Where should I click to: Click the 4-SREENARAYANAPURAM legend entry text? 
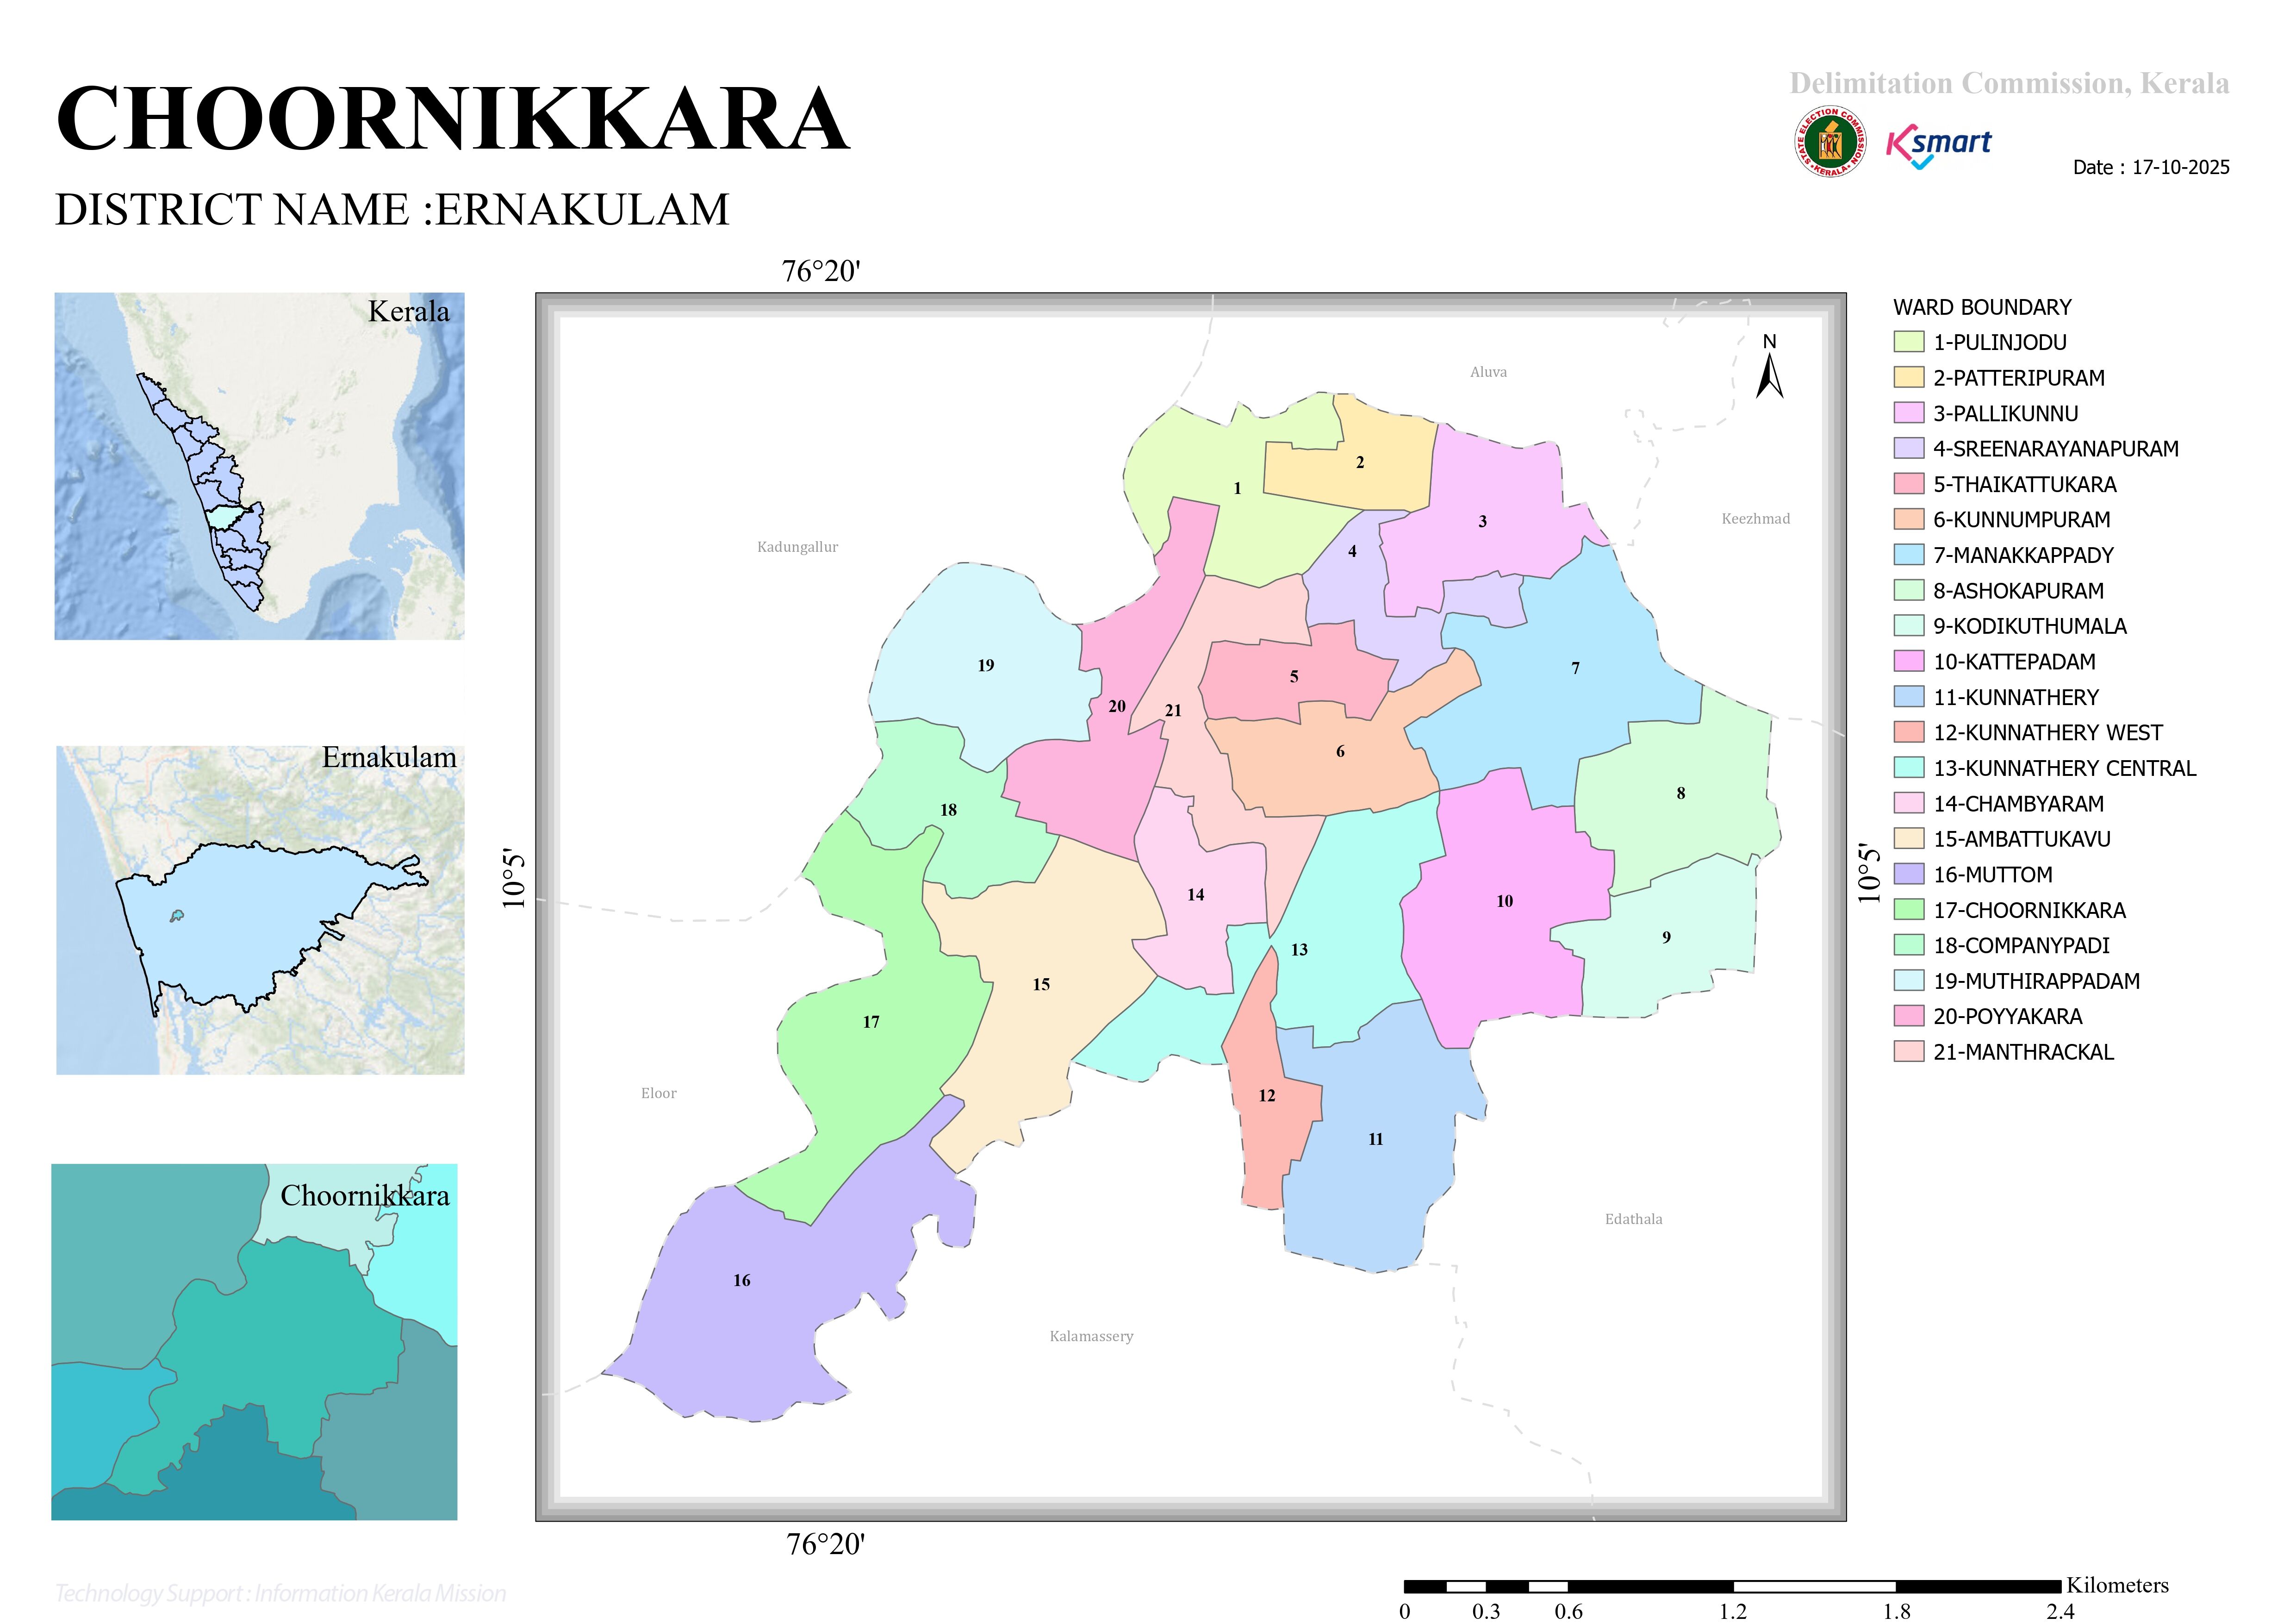pos(2056,449)
